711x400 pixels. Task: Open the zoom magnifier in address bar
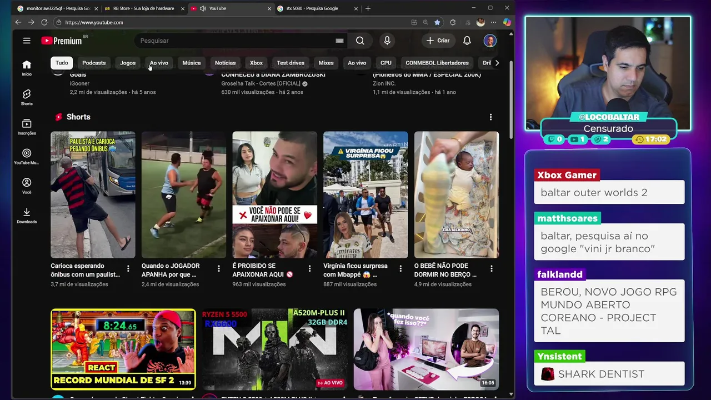[x=425, y=22]
